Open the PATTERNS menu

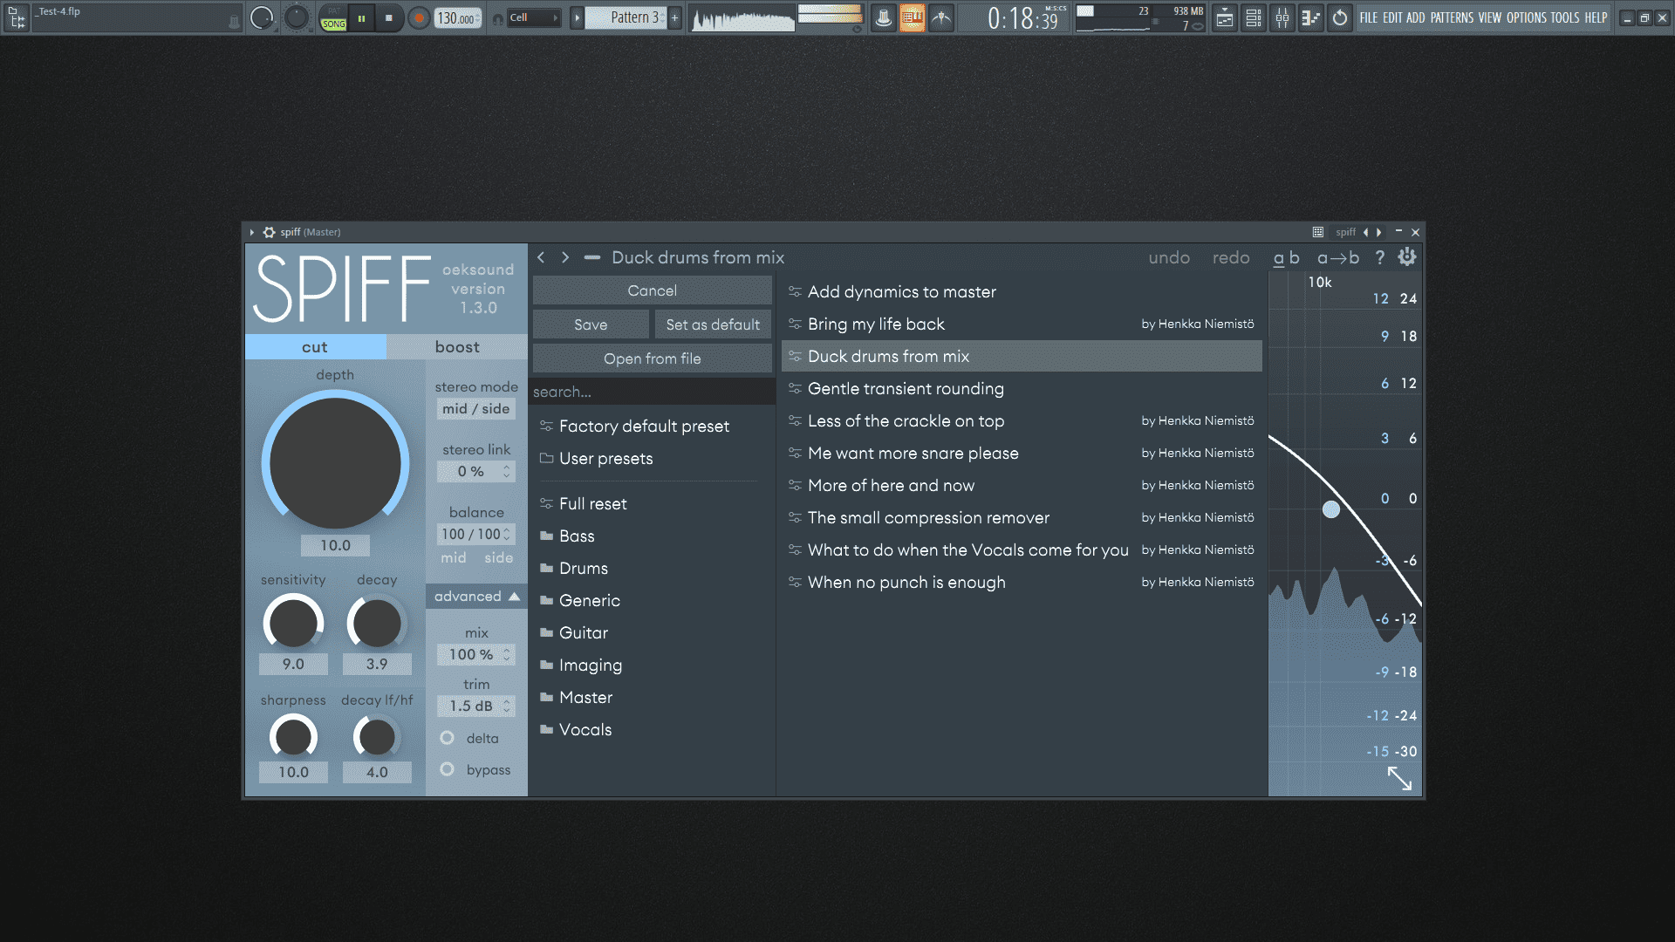[x=1452, y=17]
